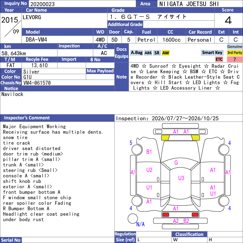Click the N/A spare tire circle
Viewport: 243px width, 243px height.
tap(133, 218)
